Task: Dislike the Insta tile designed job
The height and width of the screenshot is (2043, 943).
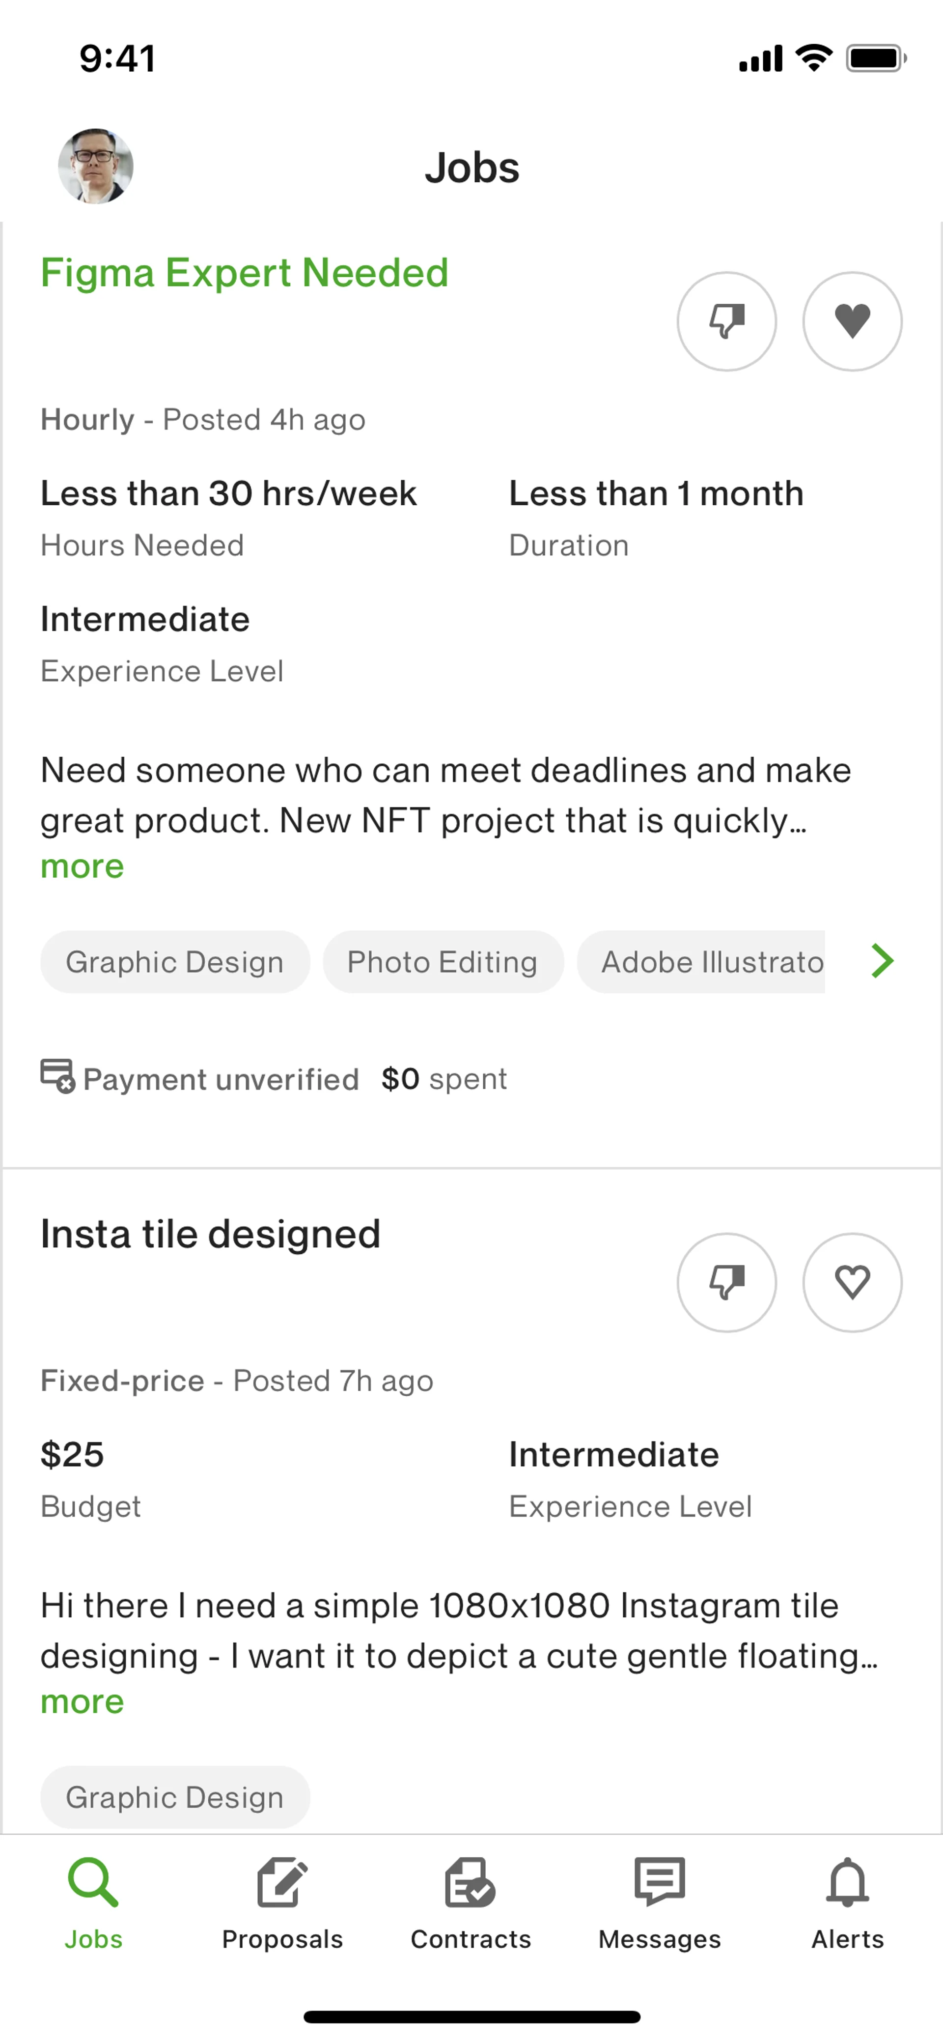Action: pyautogui.click(x=726, y=1282)
